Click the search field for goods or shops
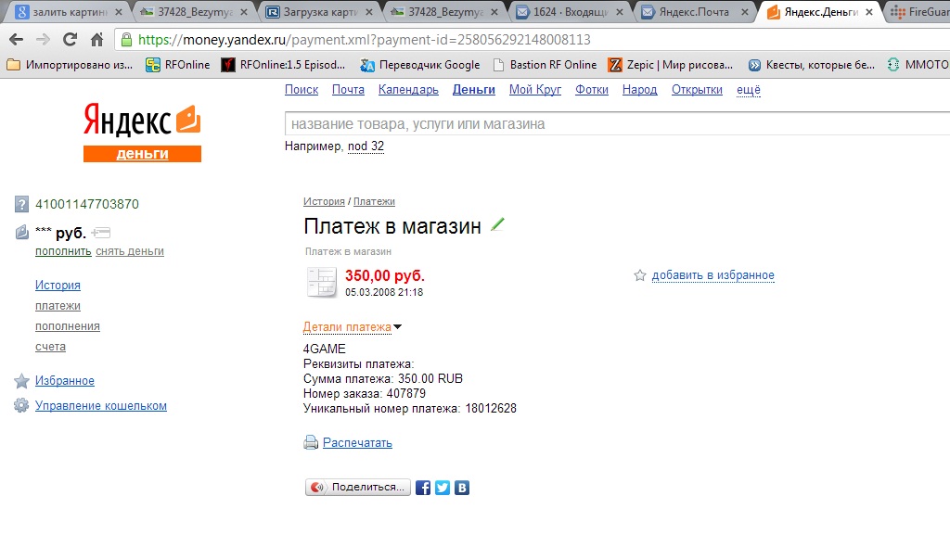 click(x=617, y=124)
